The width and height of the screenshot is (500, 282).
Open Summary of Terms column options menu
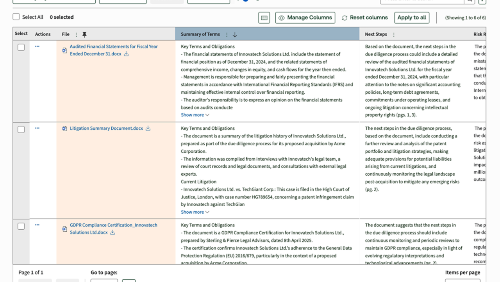tap(227, 34)
